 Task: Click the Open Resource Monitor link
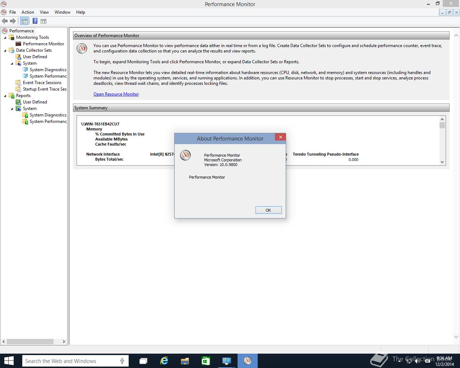(x=116, y=94)
